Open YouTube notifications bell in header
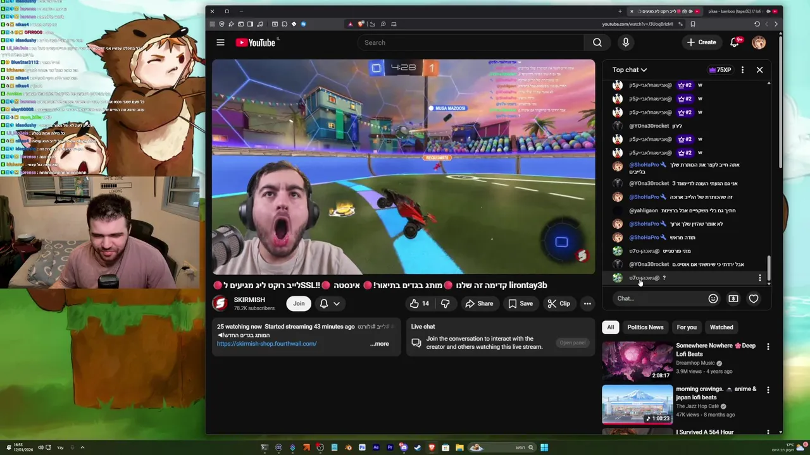This screenshot has width=810, height=455. tap(735, 42)
